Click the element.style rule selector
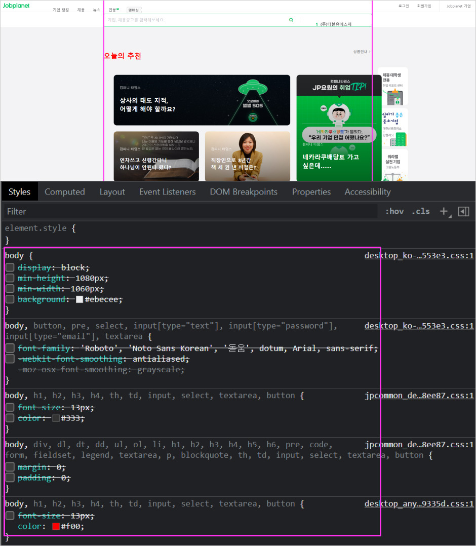The width and height of the screenshot is (476, 546). 35,228
